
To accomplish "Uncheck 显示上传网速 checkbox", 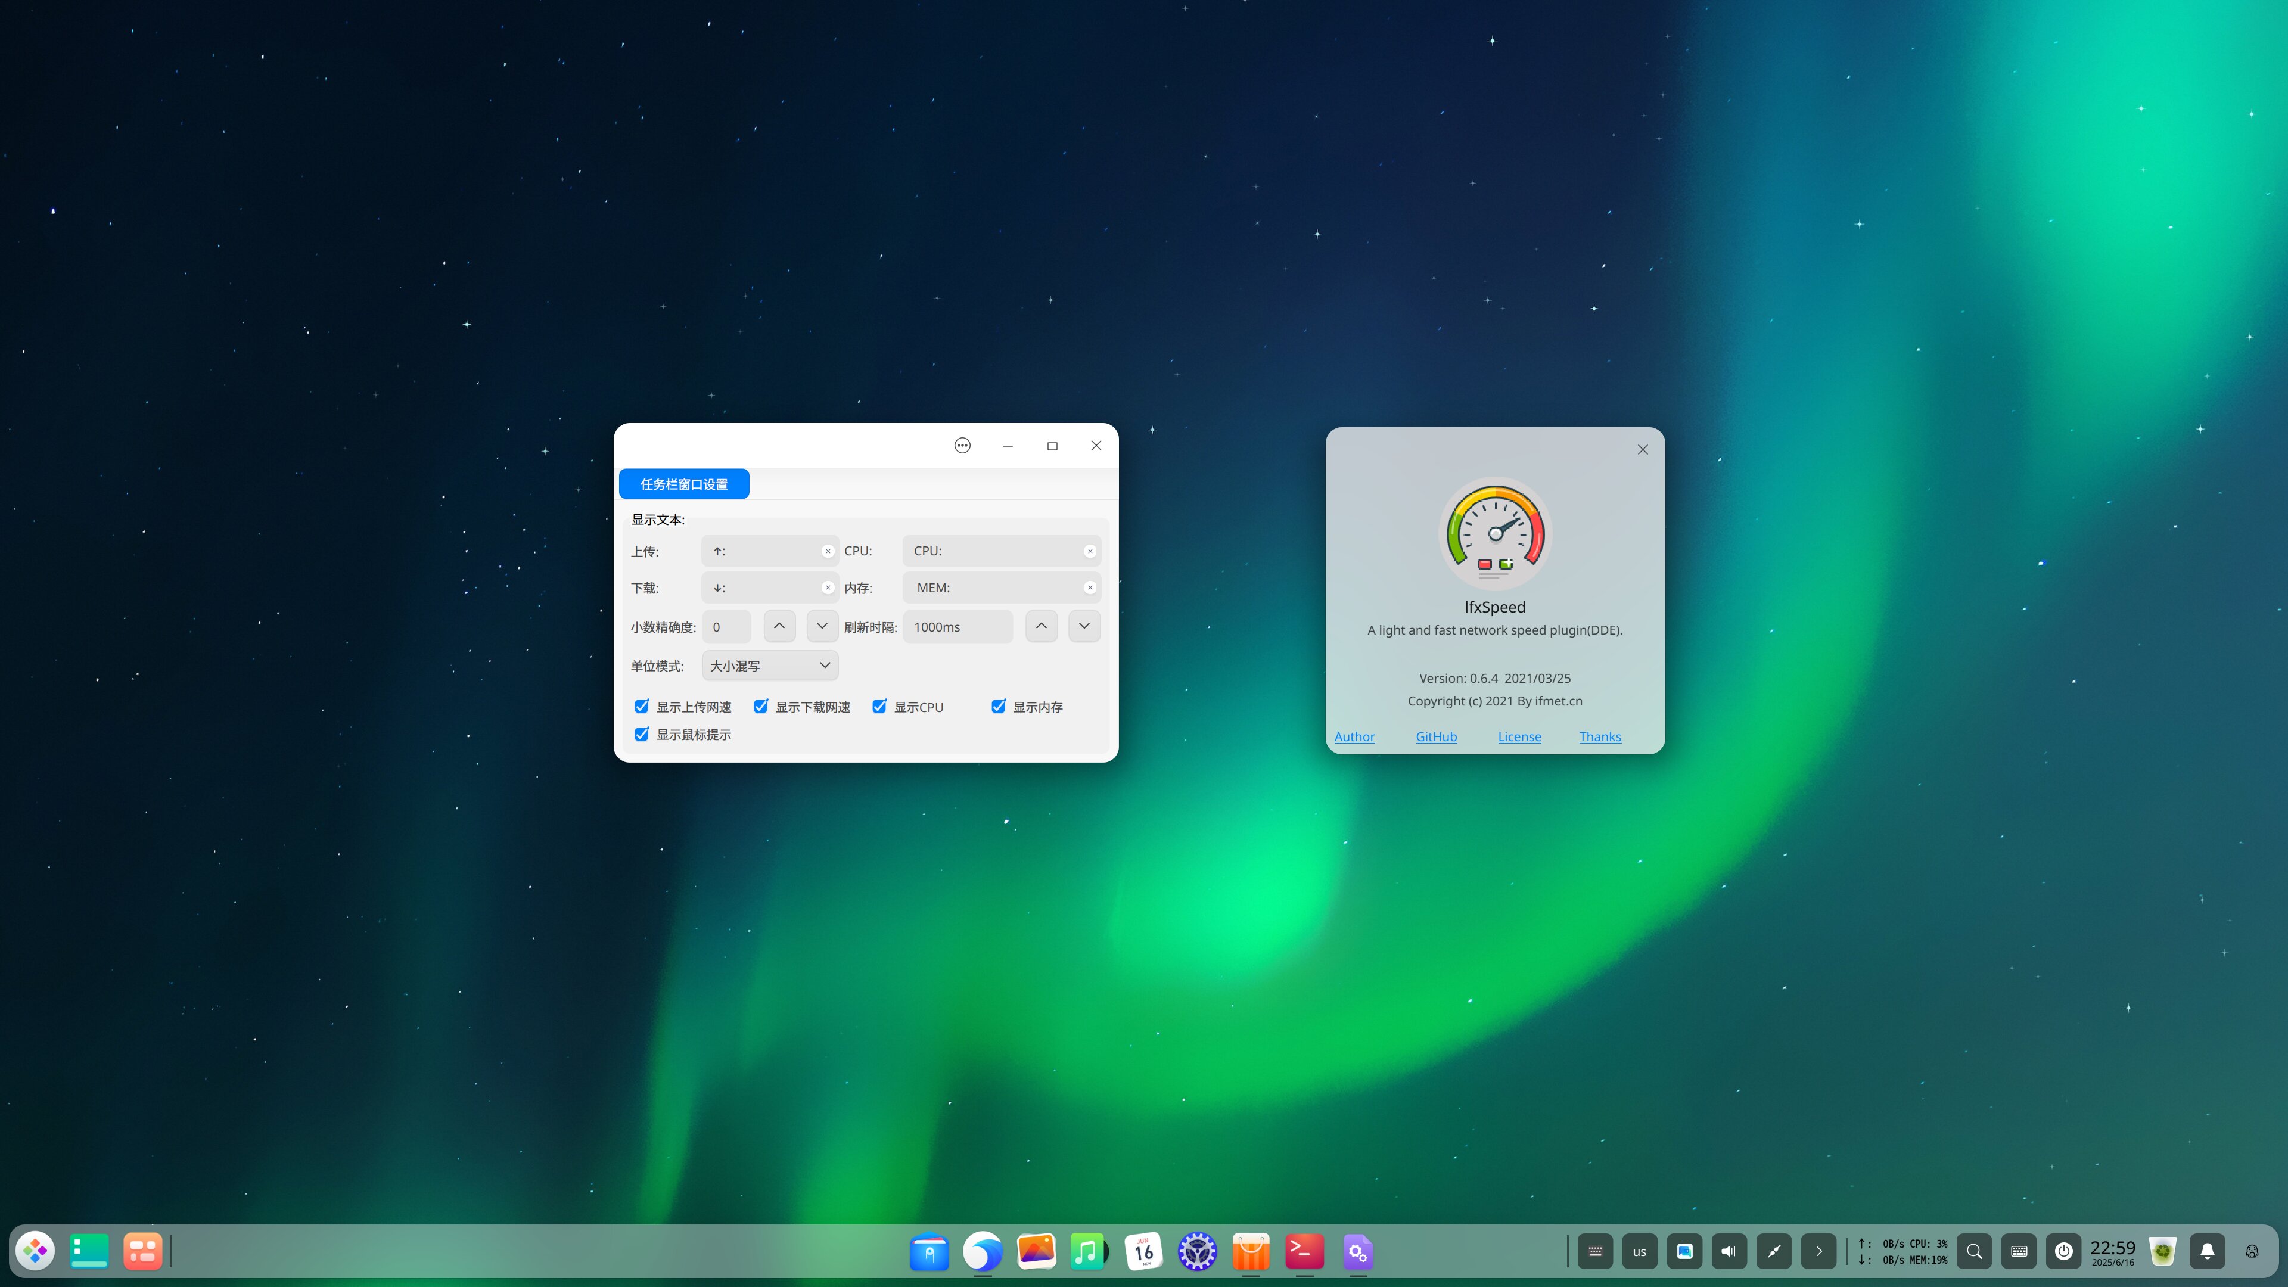I will pyautogui.click(x=641, y=707).
